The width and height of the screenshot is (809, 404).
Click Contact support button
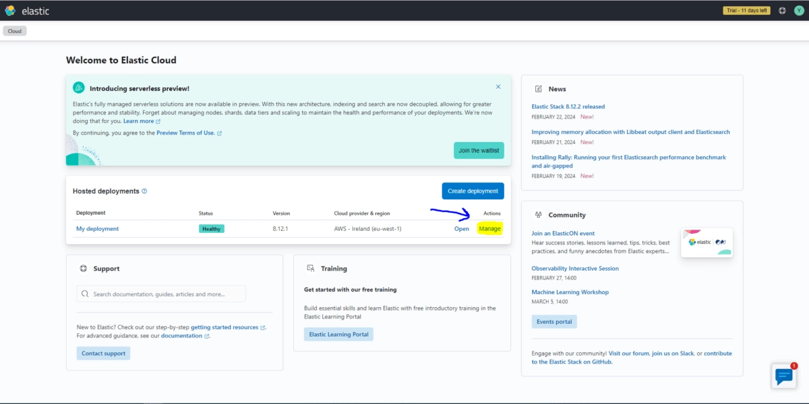pyautogui.click(x=103, y=353)
